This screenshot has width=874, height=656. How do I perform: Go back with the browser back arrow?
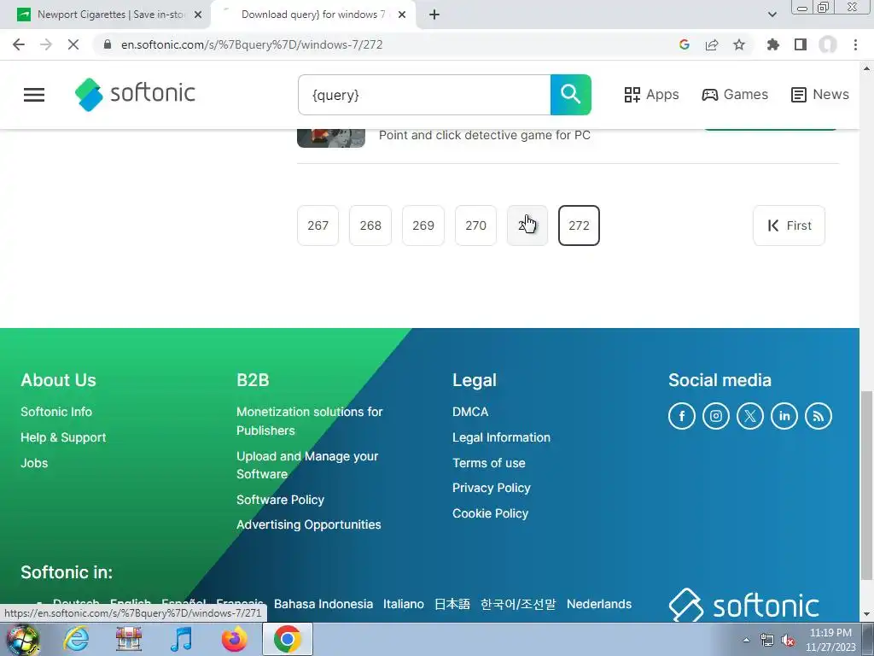[19, 44]
